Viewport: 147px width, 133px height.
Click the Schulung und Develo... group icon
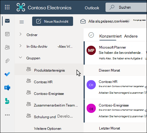pos(29,116)
